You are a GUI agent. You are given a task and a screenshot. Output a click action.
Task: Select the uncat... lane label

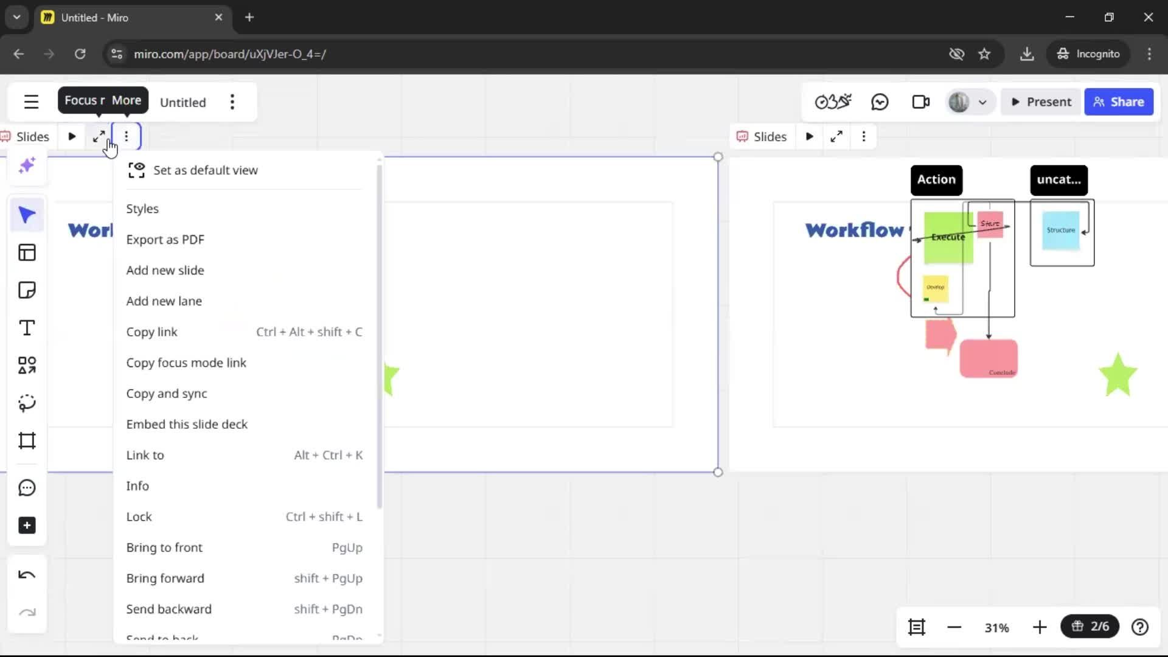coord(1058,179)
